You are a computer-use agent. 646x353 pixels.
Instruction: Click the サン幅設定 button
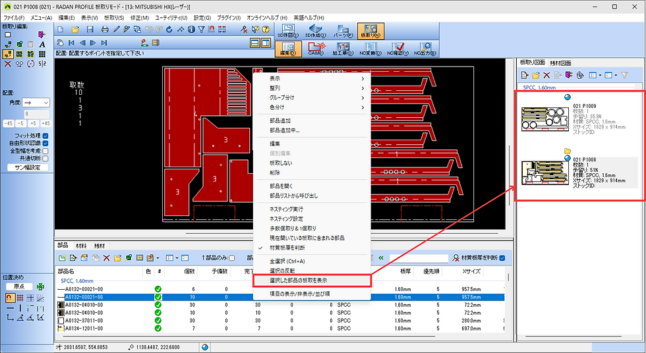[28, 167]
